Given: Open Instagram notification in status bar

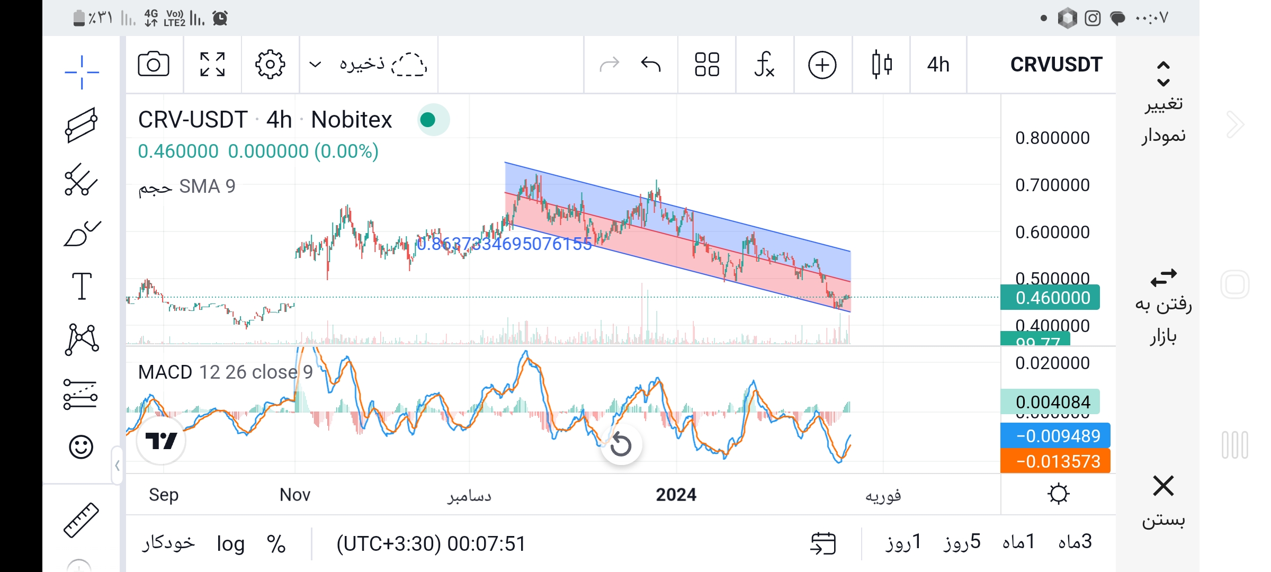Looking at the screenshot, I should coord(1093,18).
